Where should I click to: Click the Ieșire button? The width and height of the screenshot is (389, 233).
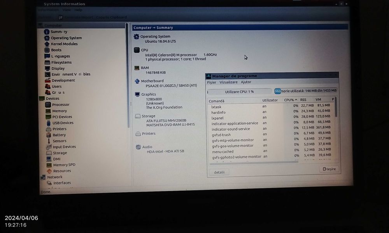click(x=329, y=169)
